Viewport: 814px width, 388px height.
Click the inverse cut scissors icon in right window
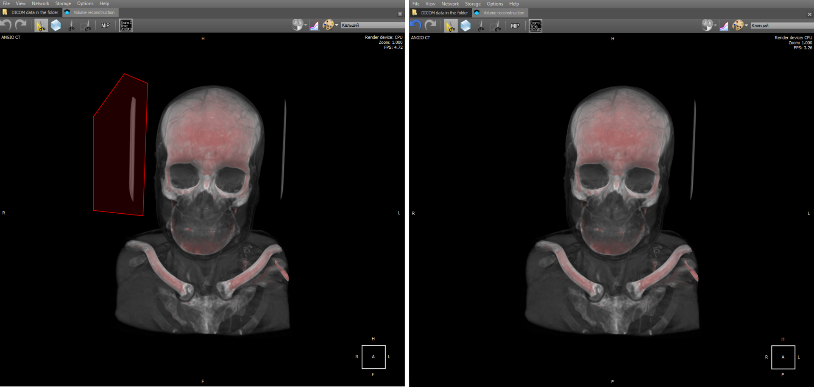pos(496,26)
